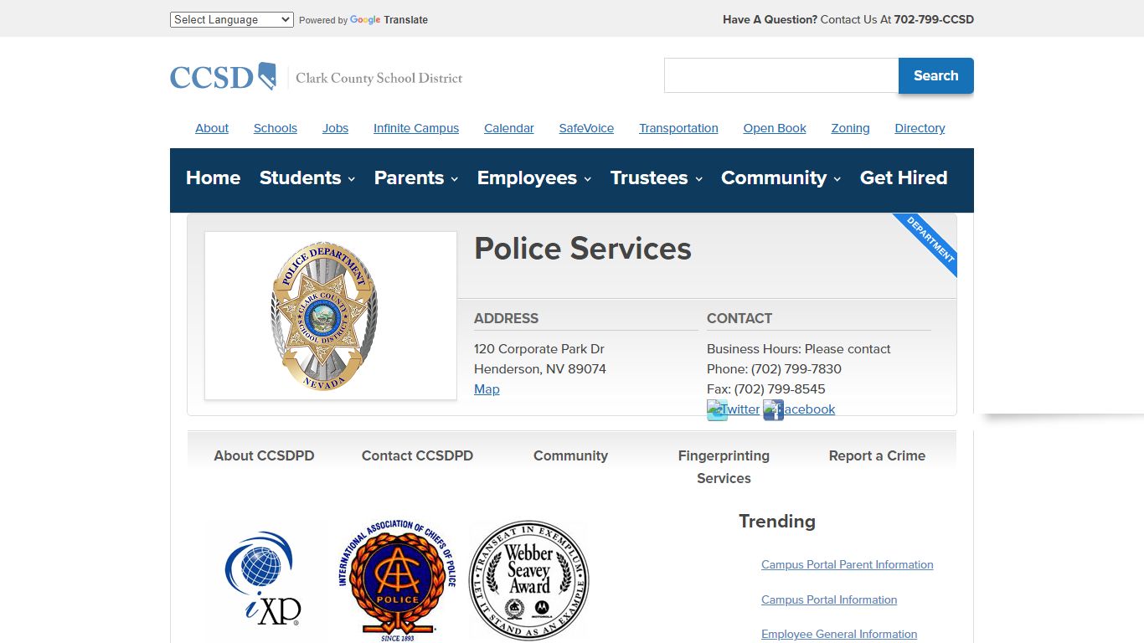1144x643 pixels.
Task: Click the Police Services heading
Action: click(583, 249)
